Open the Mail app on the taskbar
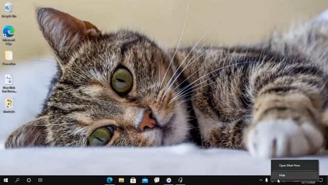Viewport: 328px width, 185px height. coord(145,180)
